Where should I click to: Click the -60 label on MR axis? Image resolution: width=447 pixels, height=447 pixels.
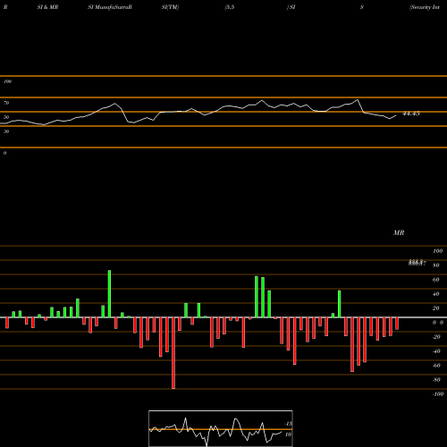(436, 366)
